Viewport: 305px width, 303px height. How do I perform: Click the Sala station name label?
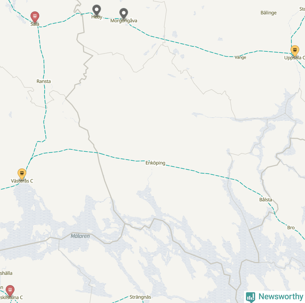pos(35,24)
